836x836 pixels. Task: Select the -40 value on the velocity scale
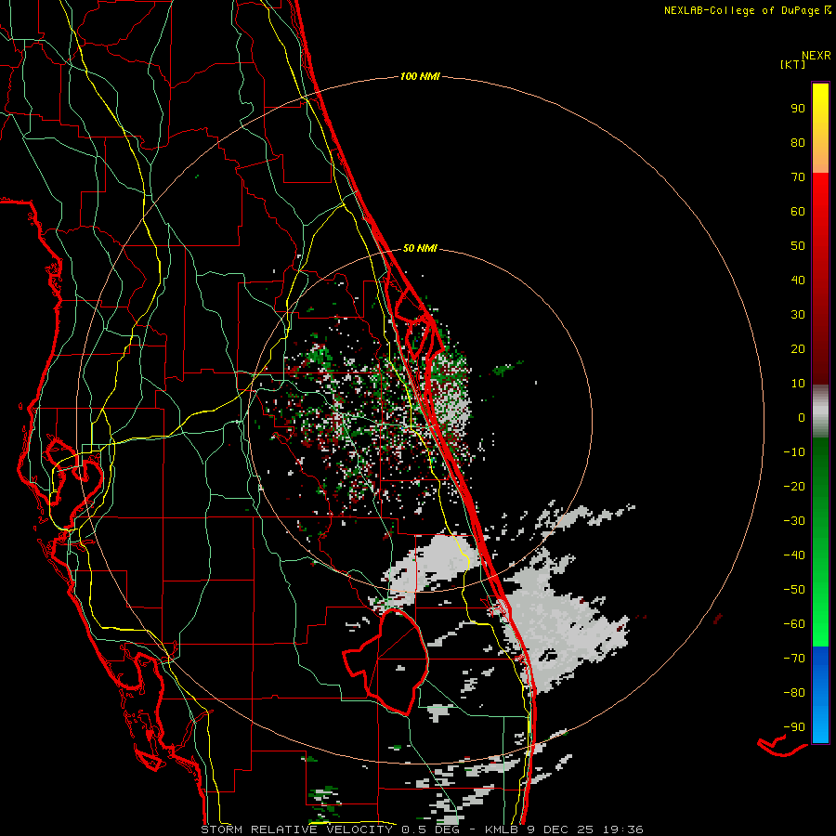tap(794, 555)
